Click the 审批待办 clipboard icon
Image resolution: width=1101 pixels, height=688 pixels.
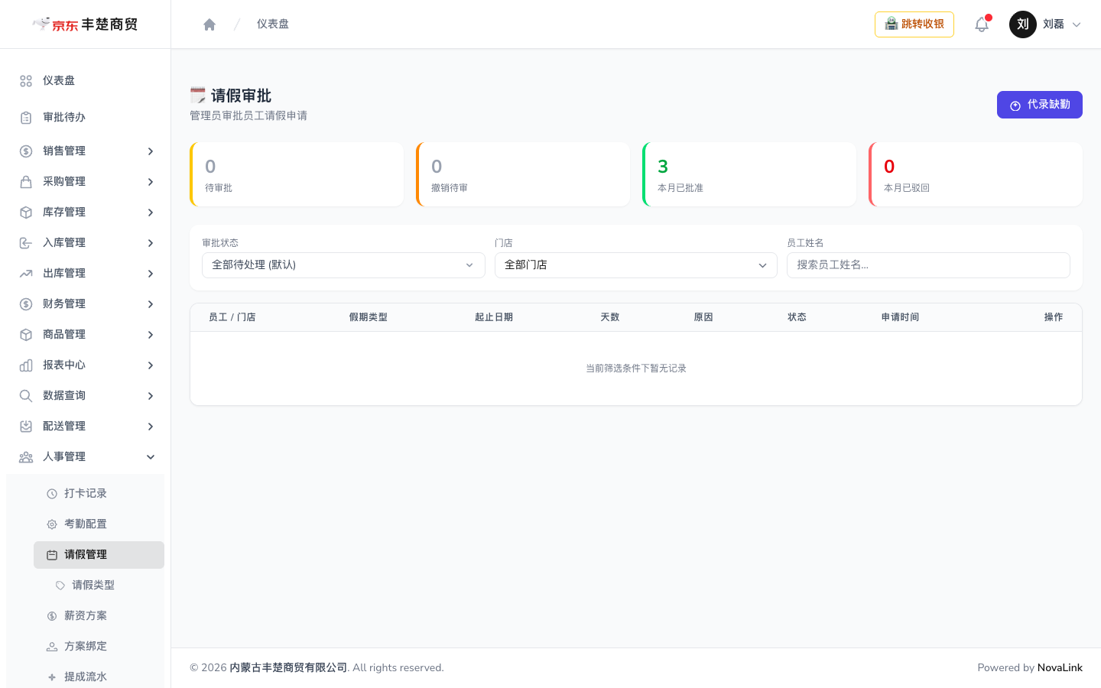click(x=26, y=118)
